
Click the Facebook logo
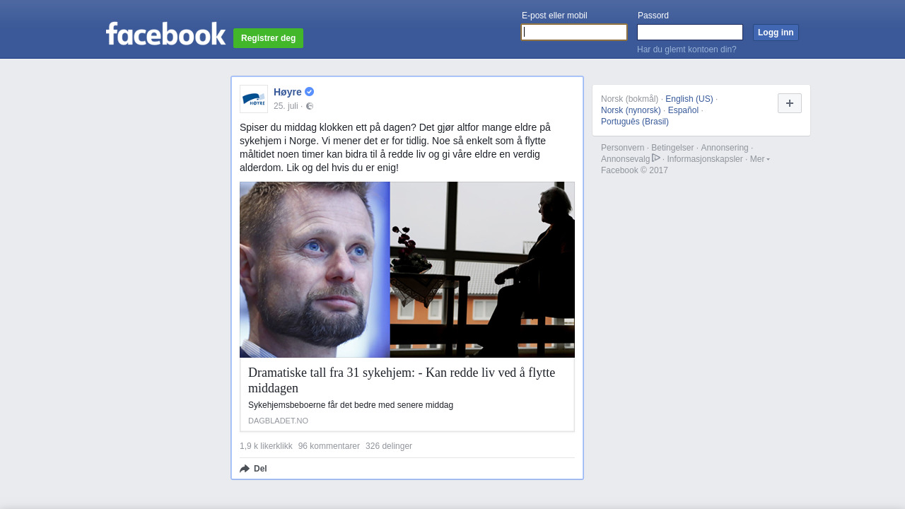(x=165, y=34)
